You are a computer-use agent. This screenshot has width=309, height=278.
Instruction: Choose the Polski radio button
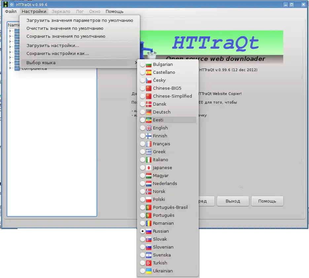point(142,200)
